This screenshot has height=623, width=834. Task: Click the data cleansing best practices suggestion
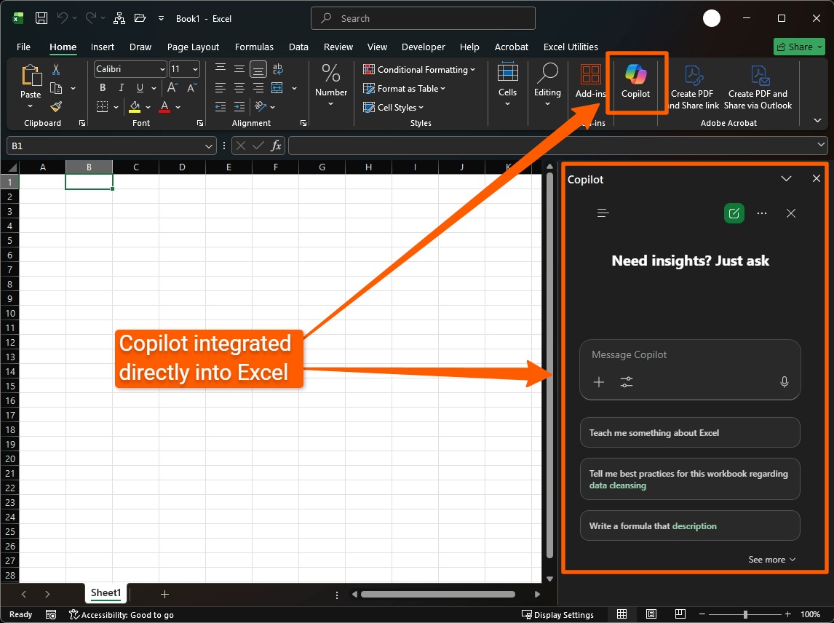(x=690, y=479)
